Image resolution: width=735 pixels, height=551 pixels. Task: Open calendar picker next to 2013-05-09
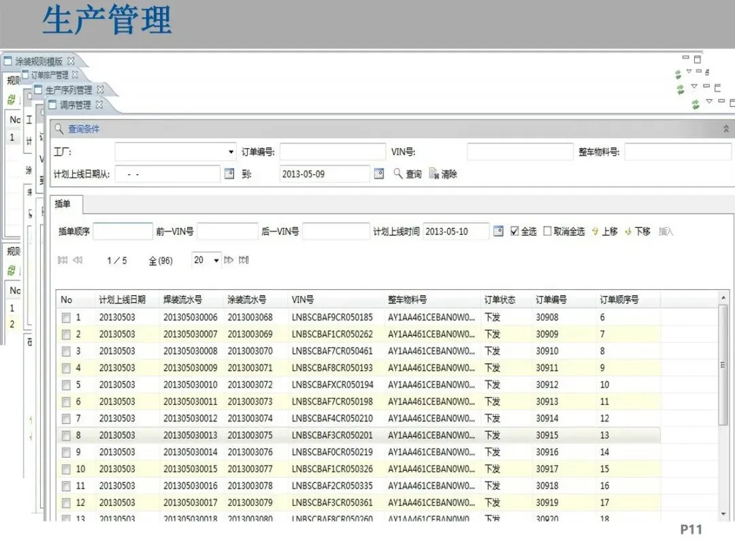379,174
